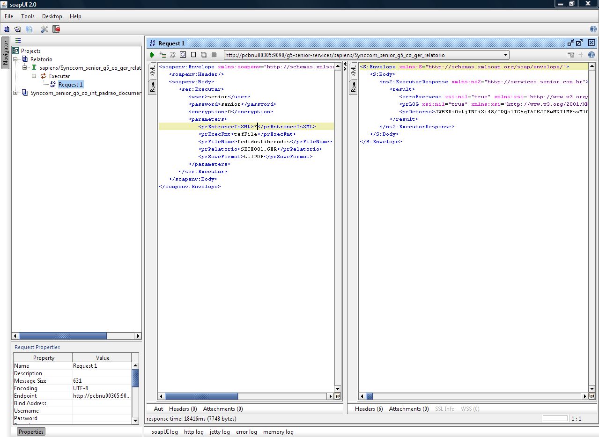Open the Tools menu
The width and height of the screenshot is (599, 437).
pos(28,16)
